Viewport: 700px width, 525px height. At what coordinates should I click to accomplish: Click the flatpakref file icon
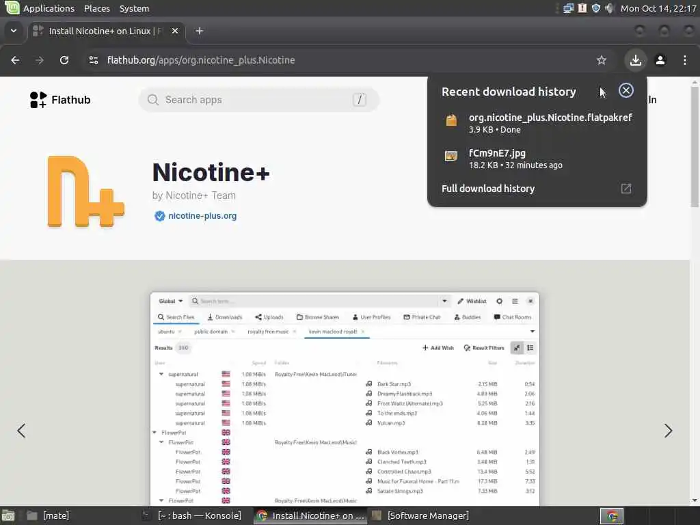click(451, 120)
